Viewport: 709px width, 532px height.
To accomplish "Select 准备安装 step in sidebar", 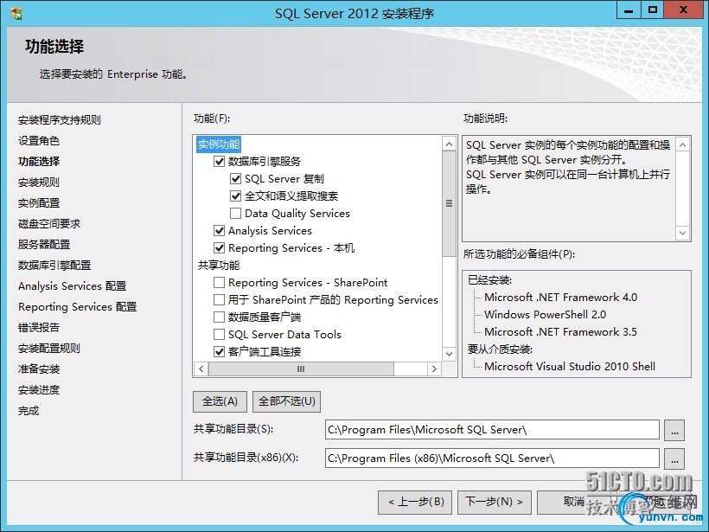I will click(39, 369).
